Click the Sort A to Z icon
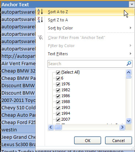Screen dimensions: 135x152 (40, 12)
